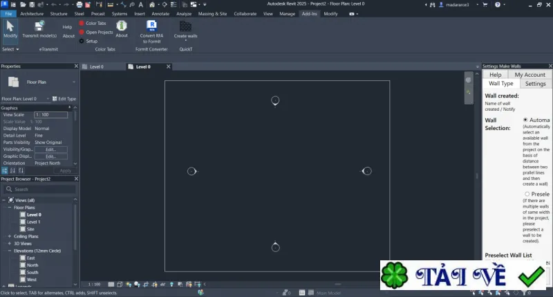The image size is (553, 297).
Task: Expand the Ceiling Plans tree node
Action: point(10,236)
